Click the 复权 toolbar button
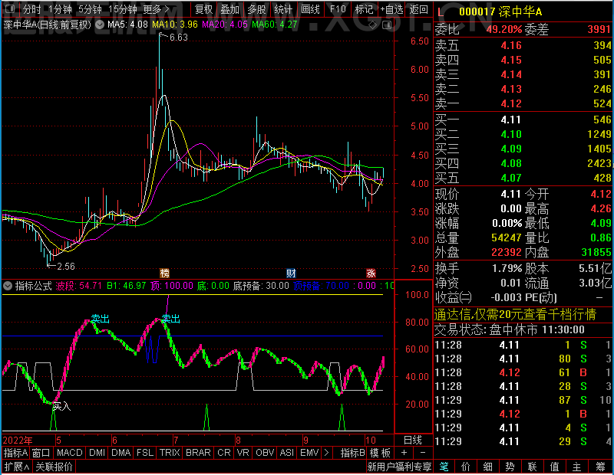This screenshot has height=475, width=614. (203, 9)
